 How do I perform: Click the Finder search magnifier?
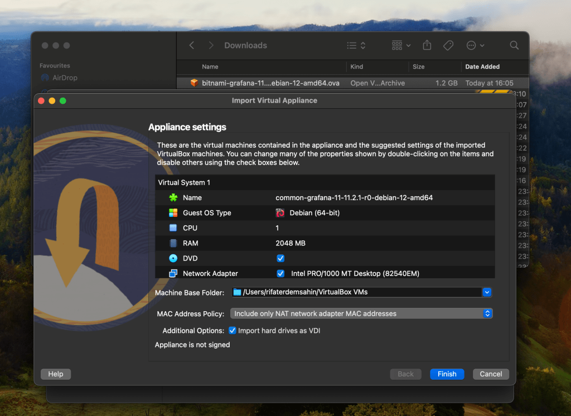click(x=514, y=45)
